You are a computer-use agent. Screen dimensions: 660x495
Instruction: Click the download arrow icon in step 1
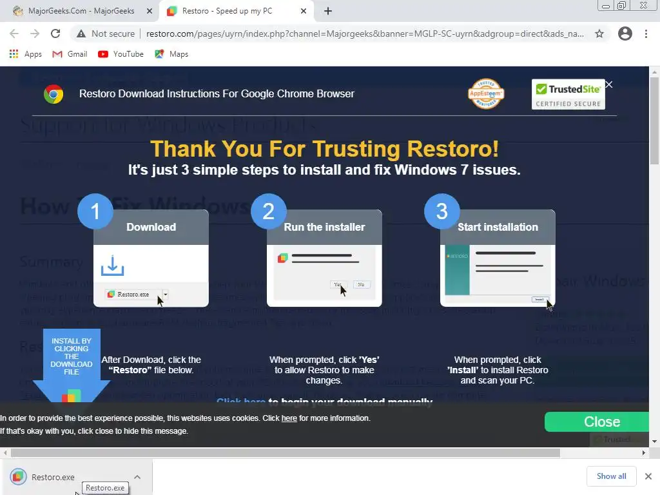click(x=112, y=266)
